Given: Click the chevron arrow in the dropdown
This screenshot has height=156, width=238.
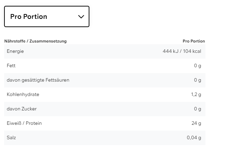Looking at the screenshot, I should (81, 17).
